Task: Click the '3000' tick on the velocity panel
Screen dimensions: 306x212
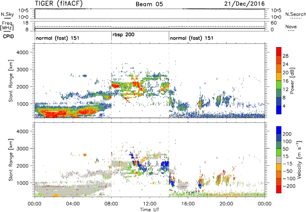Action: pos(22,148)
